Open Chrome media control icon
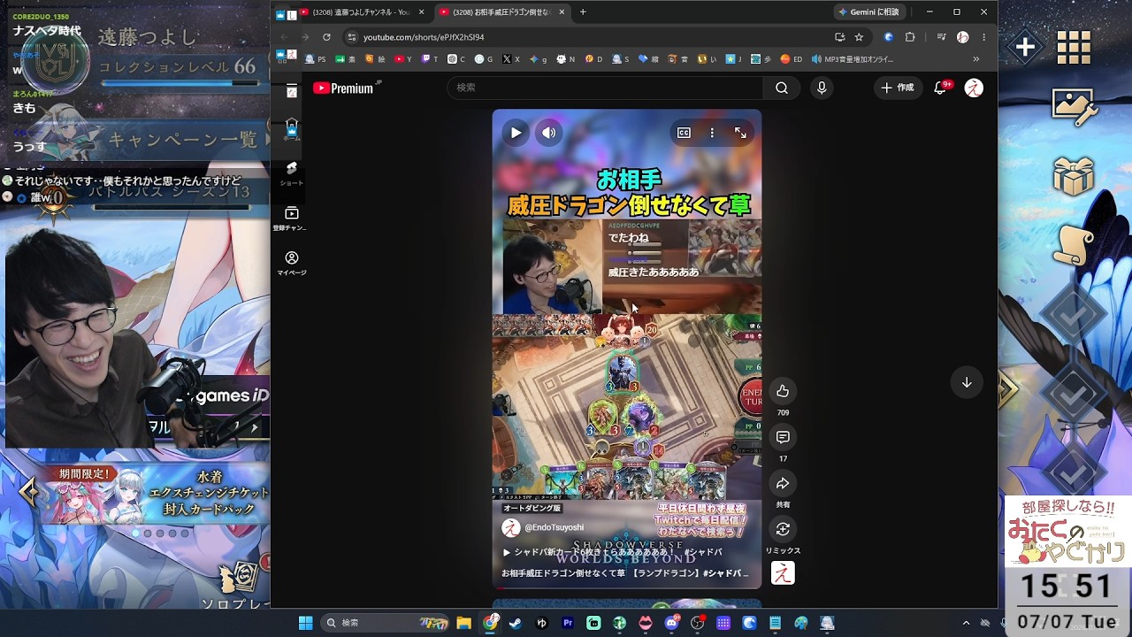This screenshot has width=1132, height=637. pos(941,37)
